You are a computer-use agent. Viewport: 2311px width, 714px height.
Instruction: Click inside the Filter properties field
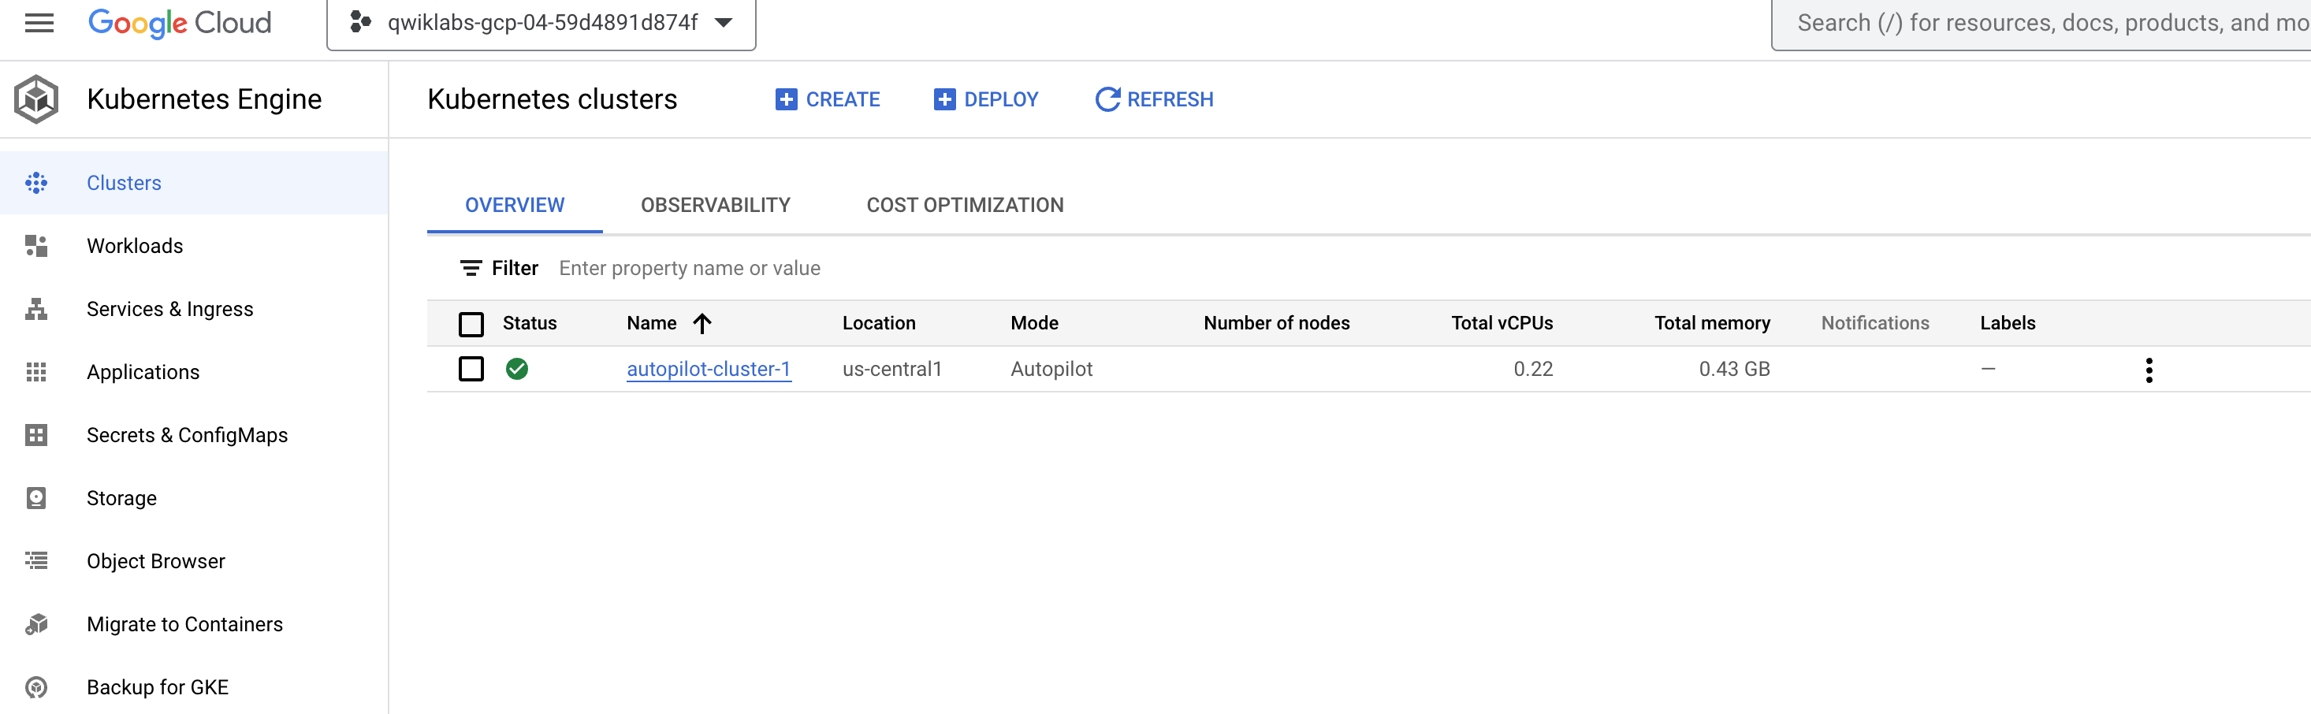pyautogui.click(x=689, y=267)
